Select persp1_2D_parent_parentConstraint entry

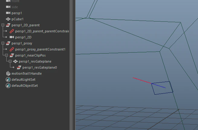tap(42, 31)
